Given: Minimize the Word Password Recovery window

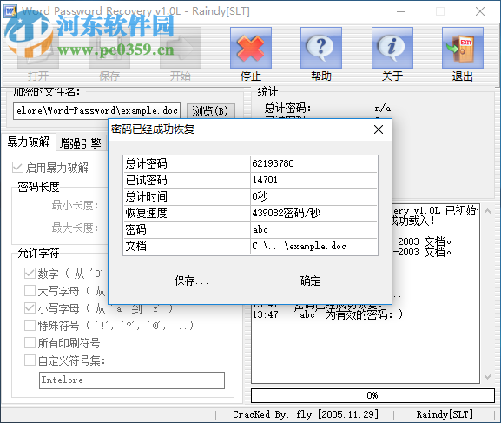Looking at the screenshot, I should [401, 11].
